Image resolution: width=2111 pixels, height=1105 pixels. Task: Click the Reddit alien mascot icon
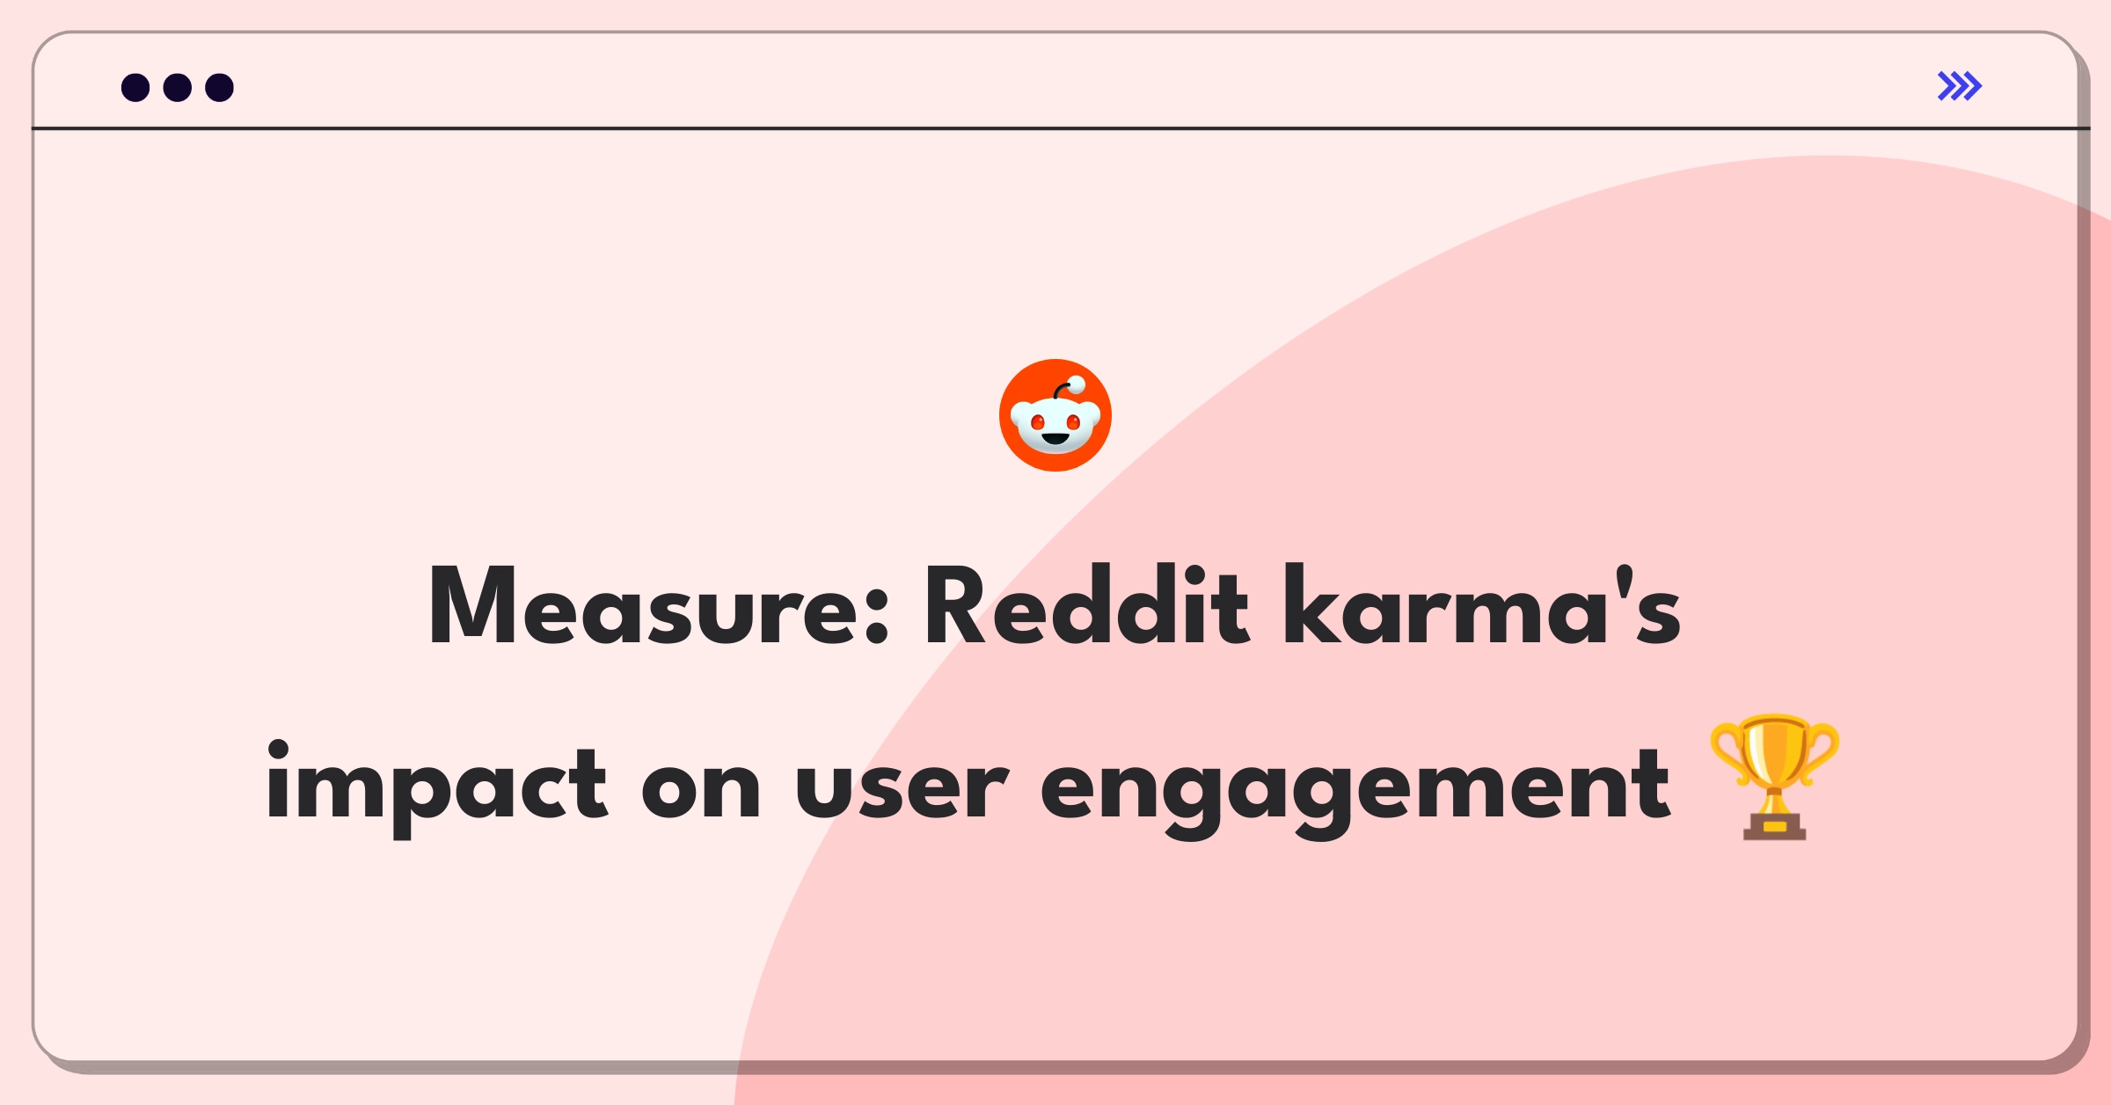pyautogui.click(x=1055, y=413)
